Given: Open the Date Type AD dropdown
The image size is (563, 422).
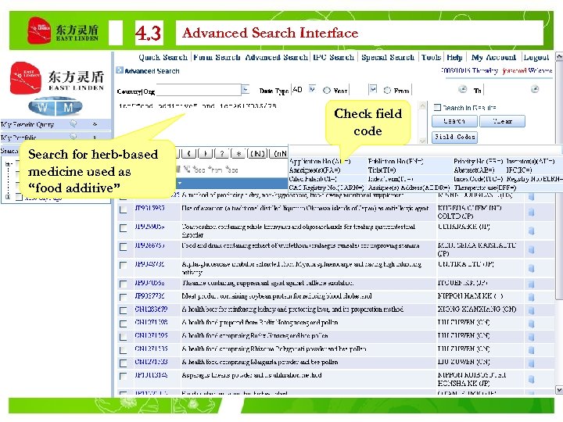Looking at the screenshot, I should click(x=312, y=89).
